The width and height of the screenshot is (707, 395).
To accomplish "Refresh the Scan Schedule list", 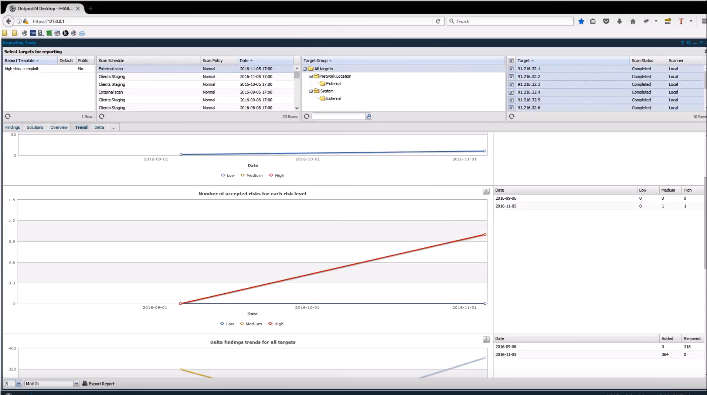I will (102, 117).
